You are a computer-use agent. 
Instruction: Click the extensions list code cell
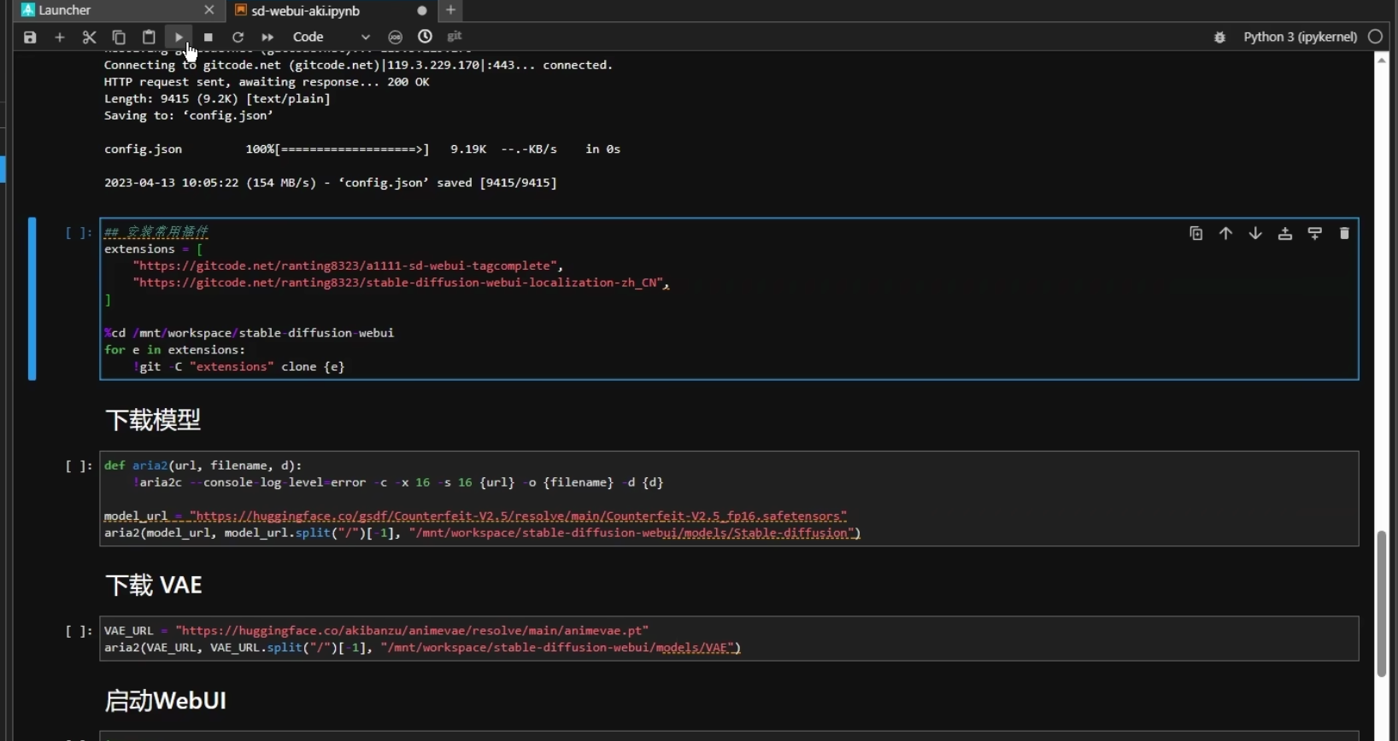[x=729, y=299]
